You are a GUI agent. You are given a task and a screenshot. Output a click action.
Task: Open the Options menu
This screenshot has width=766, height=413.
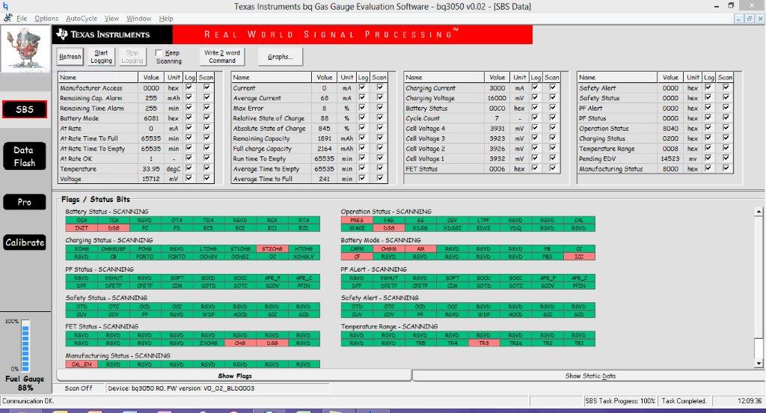click(46, 18)
